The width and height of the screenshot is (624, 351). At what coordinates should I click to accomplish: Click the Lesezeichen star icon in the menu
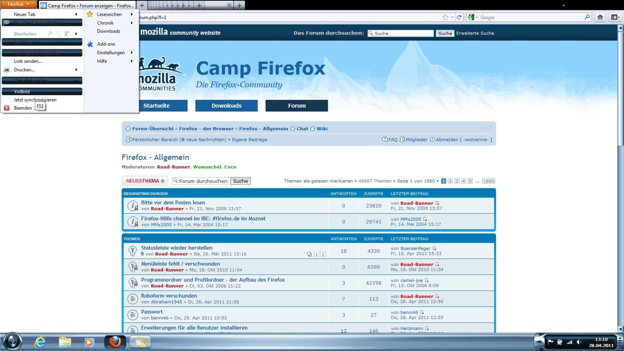[x=90, y=14]
